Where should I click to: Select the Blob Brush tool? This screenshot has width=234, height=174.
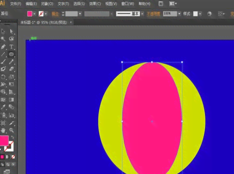[3, 69]
